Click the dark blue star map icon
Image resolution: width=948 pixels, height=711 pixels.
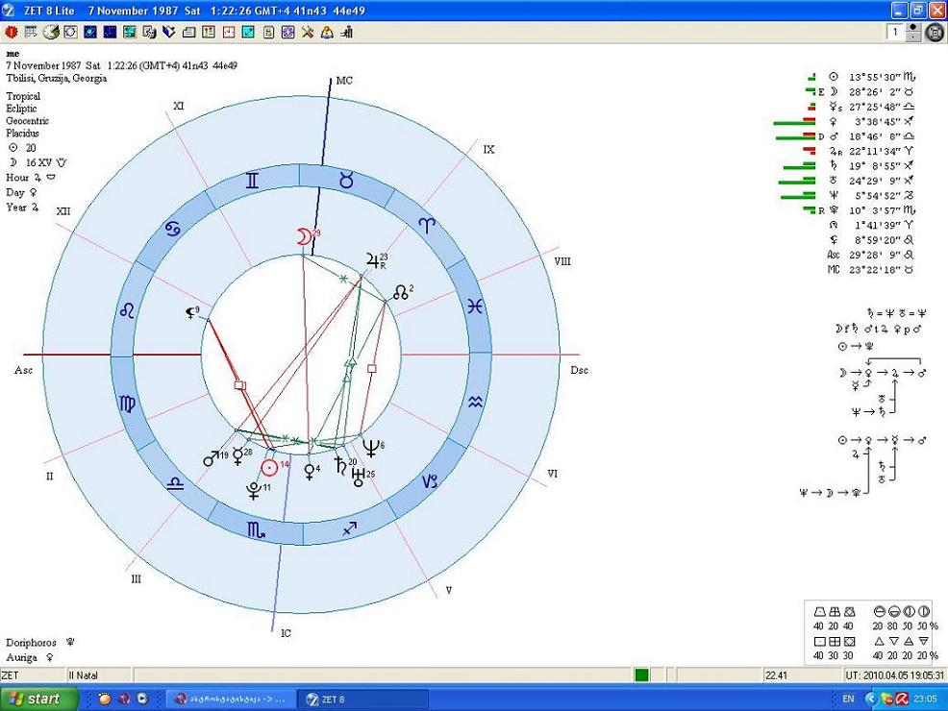110,32
